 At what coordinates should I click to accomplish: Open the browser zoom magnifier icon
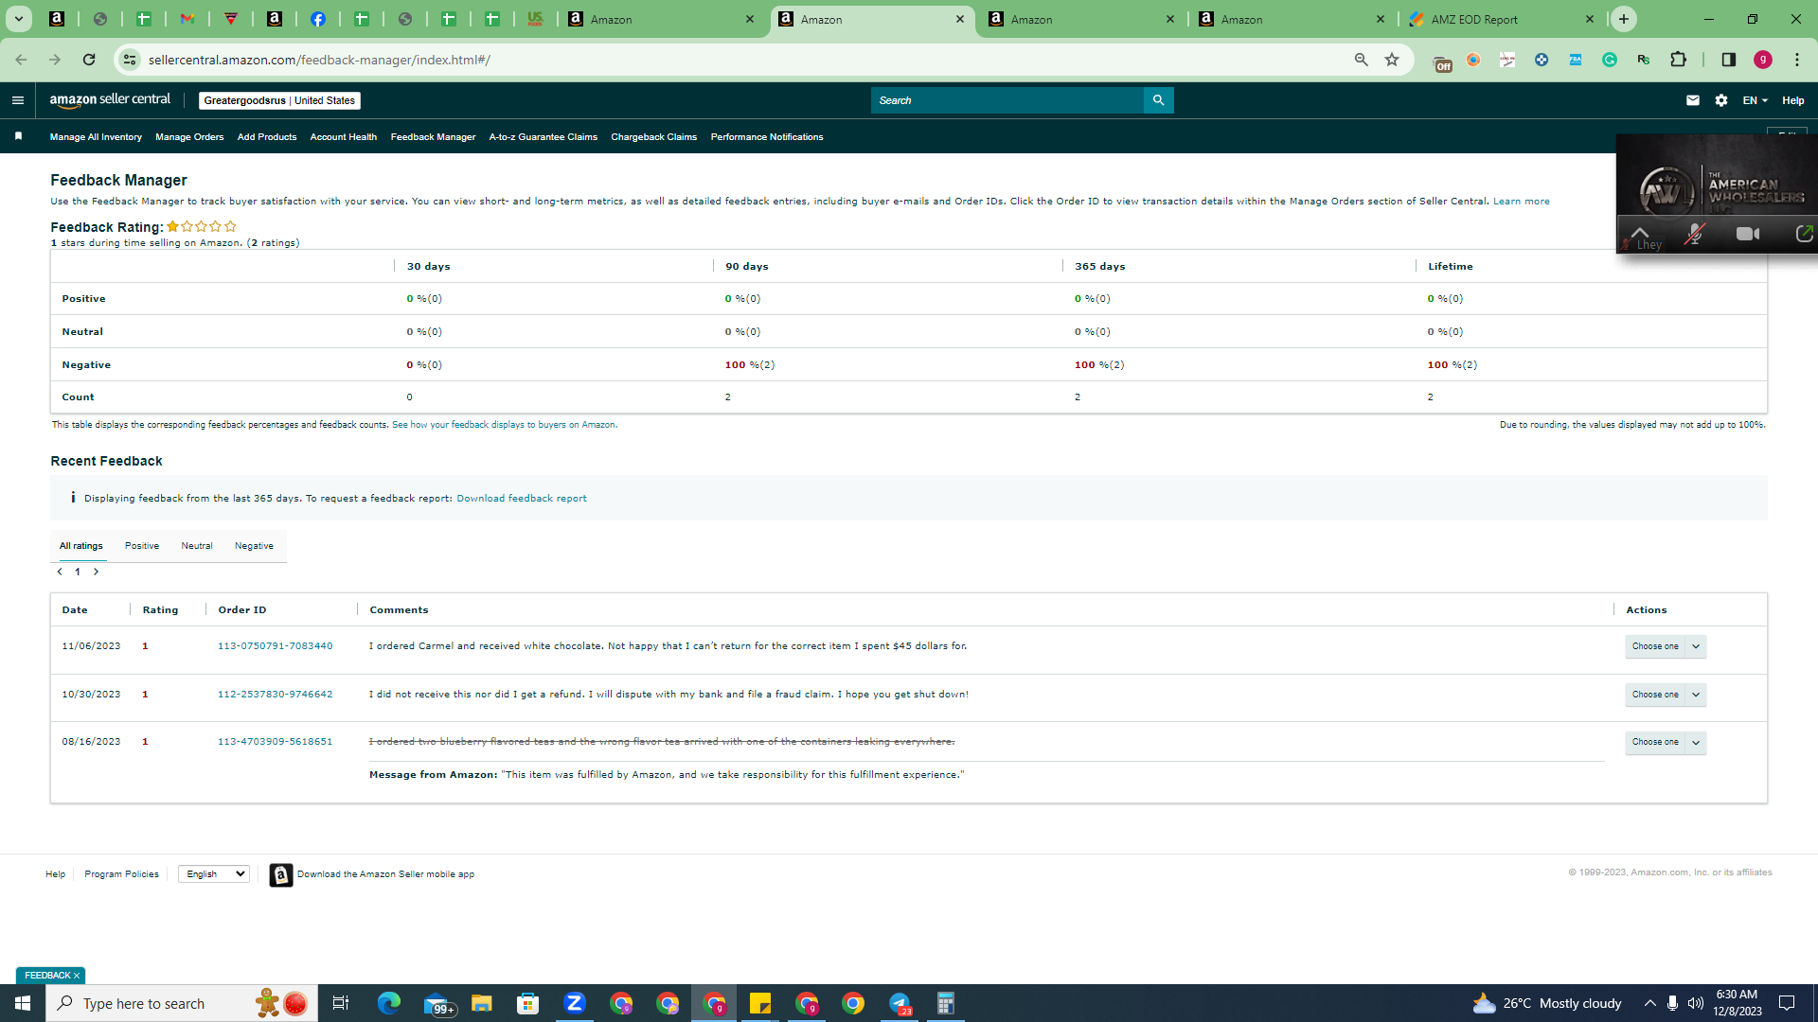1362,60
